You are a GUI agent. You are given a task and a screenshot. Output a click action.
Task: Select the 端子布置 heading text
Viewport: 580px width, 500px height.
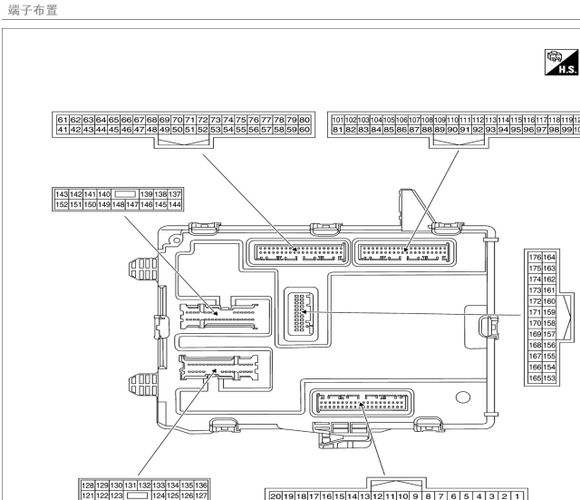[x=33, y=10]
